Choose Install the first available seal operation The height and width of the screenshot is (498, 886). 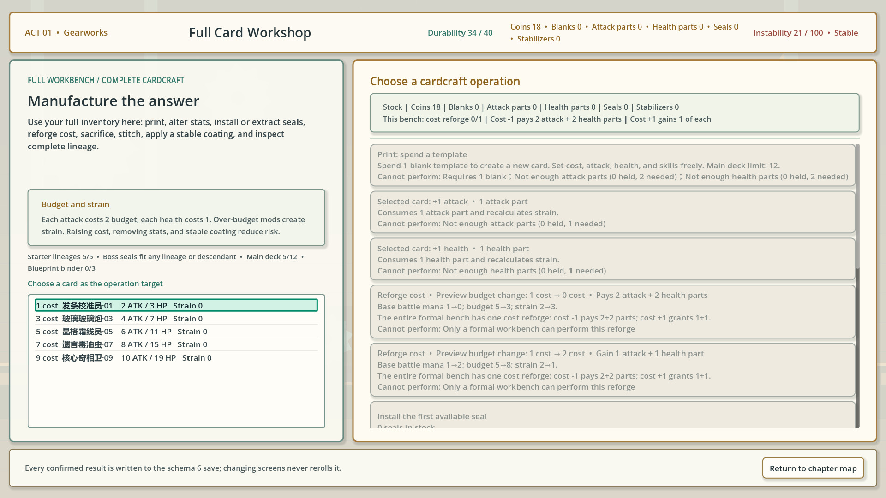(612, 415)
